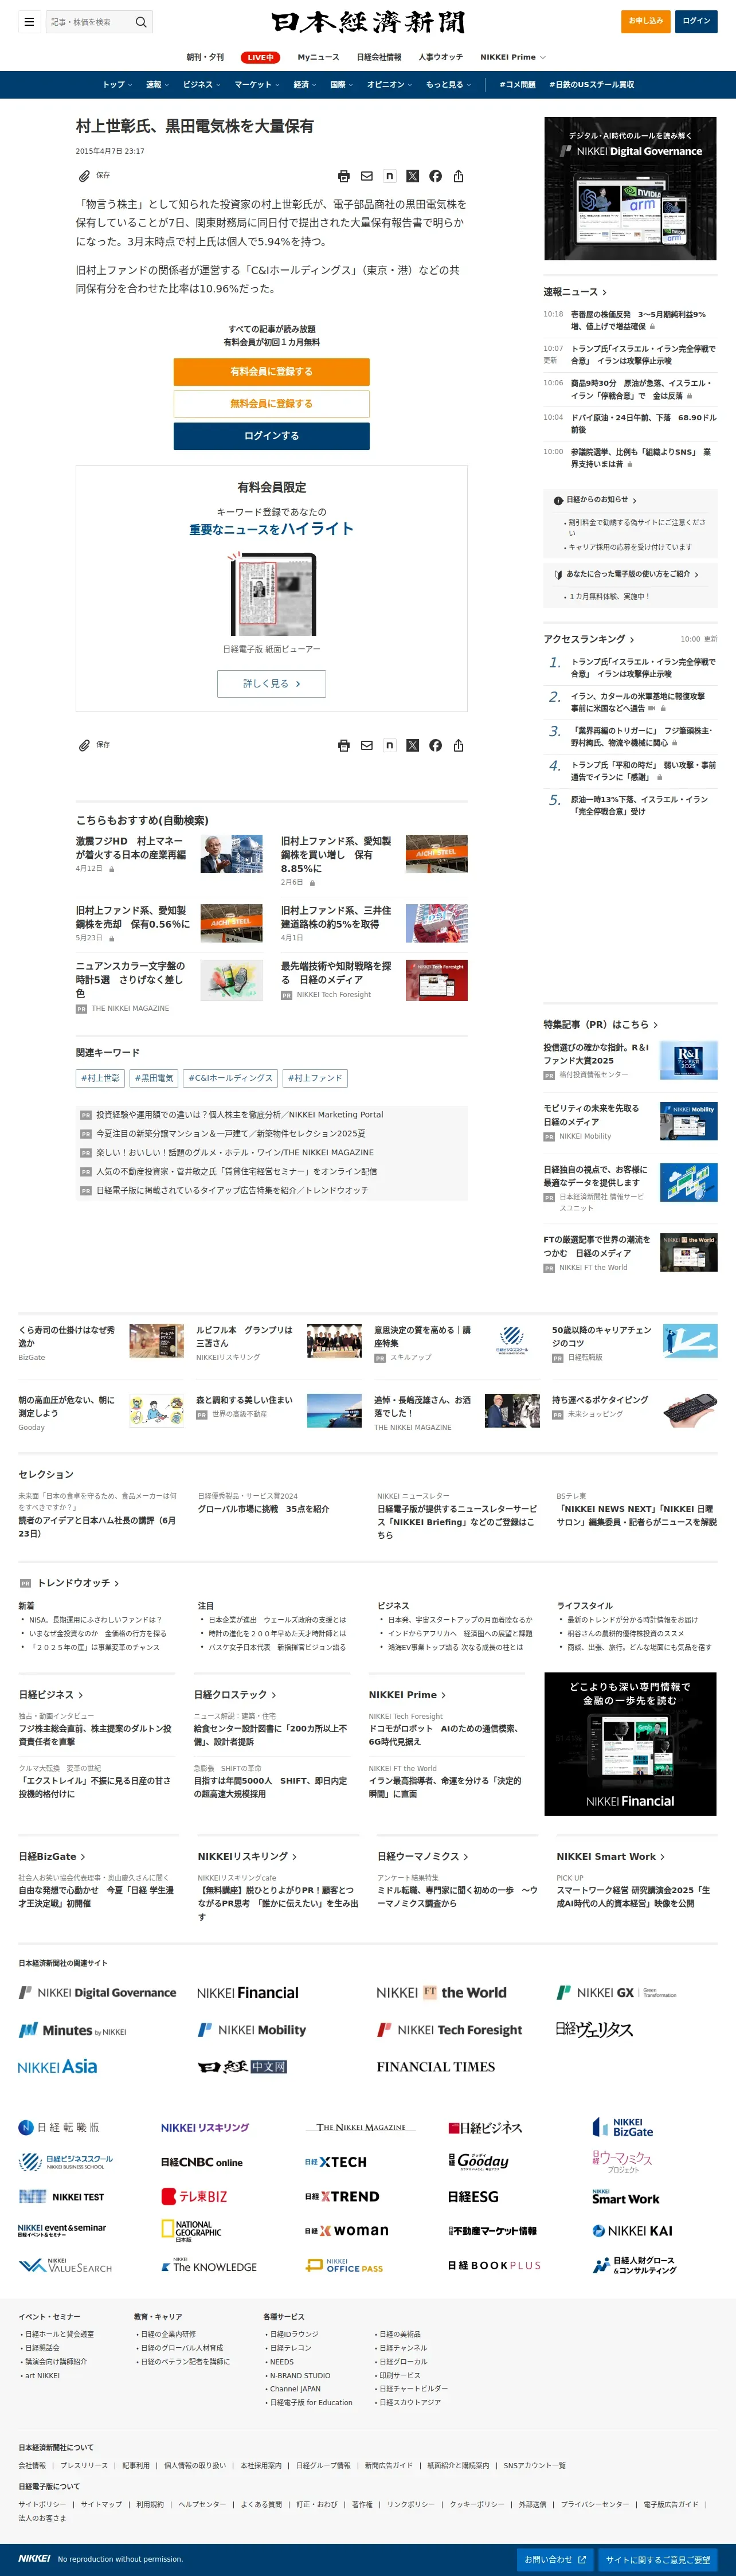The height and width of the screenshot is (2576, 736).
Task: Click the navy ログインする button
Action: point(271,436)
